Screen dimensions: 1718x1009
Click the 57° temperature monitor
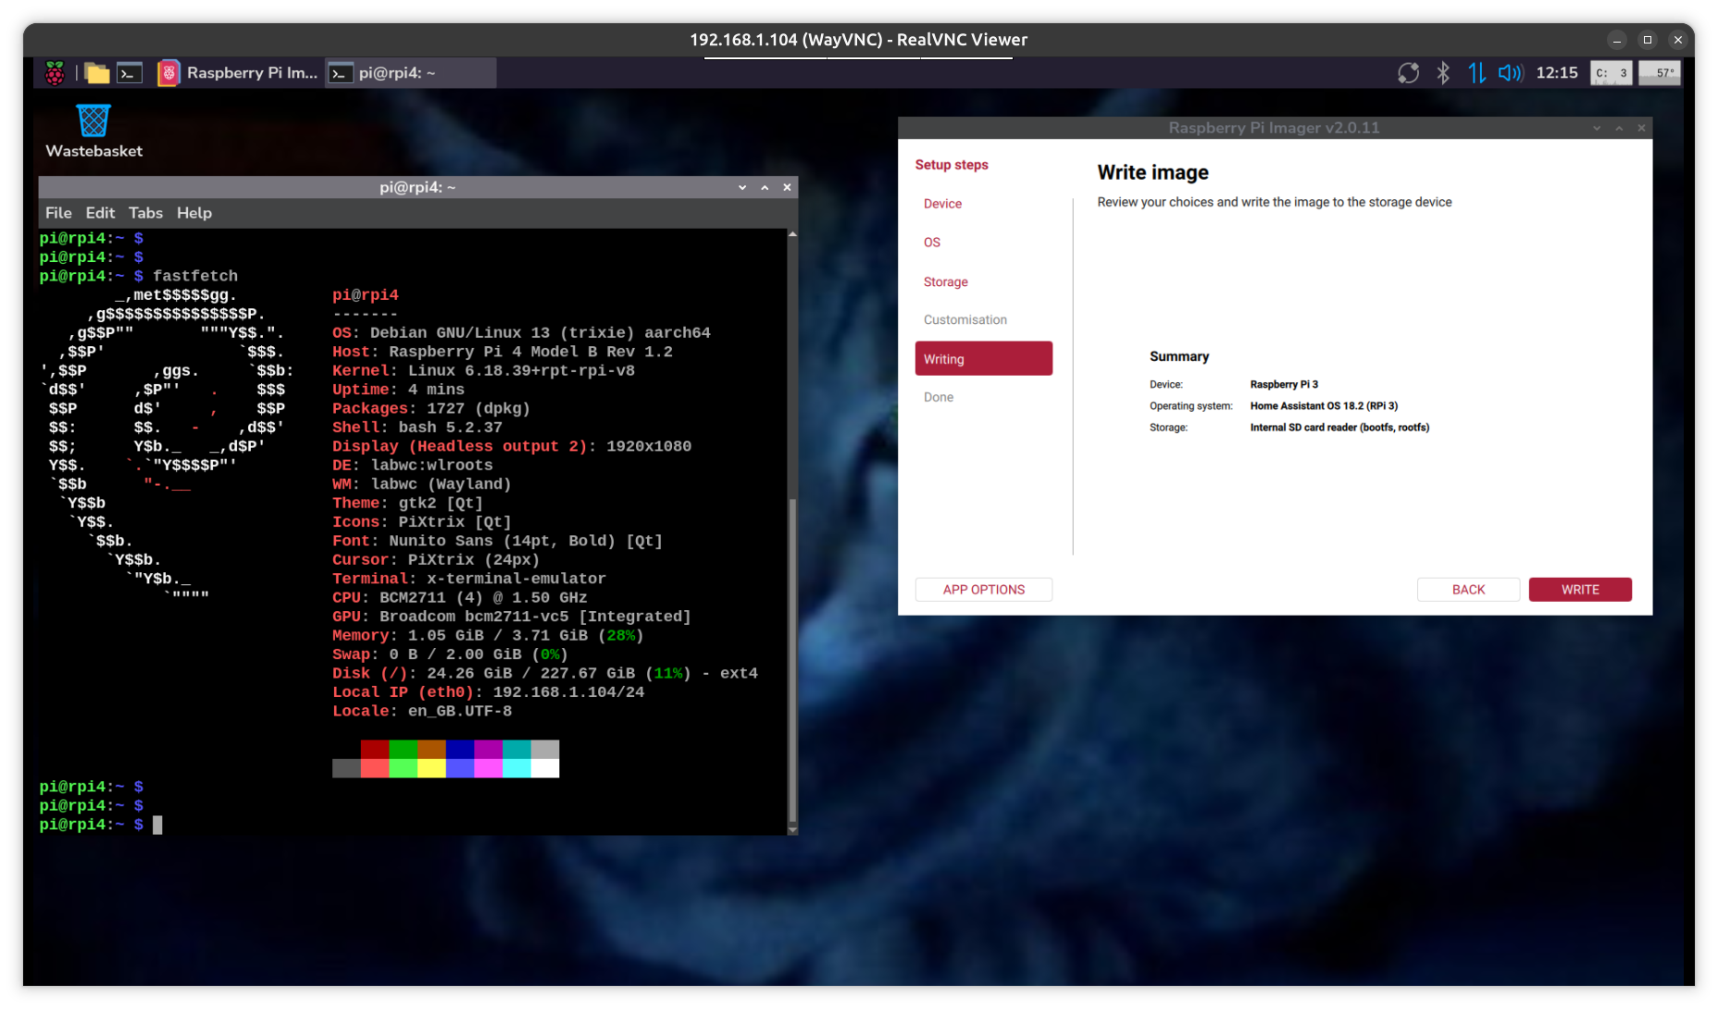1659,73
